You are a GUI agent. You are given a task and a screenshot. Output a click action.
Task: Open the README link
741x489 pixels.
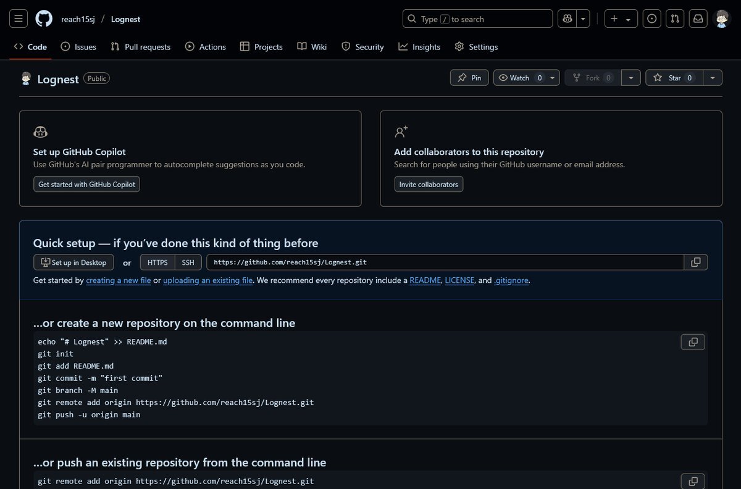(x=425, y=280)
